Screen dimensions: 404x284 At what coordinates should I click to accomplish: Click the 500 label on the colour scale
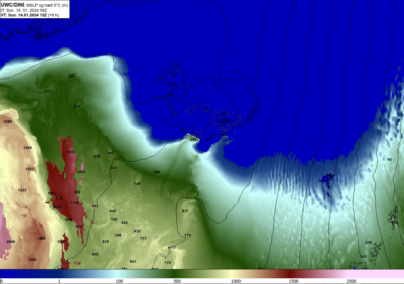177,281
